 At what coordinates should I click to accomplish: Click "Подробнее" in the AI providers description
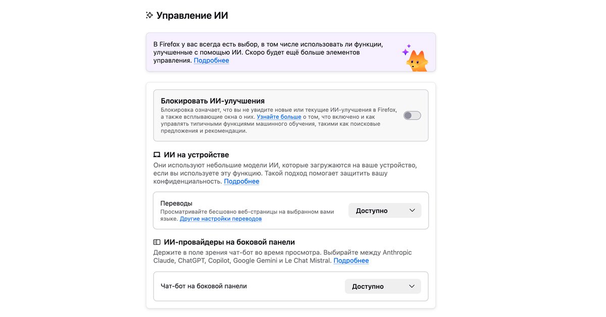(x=351, y=261)
